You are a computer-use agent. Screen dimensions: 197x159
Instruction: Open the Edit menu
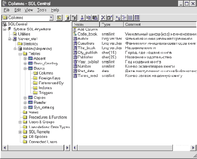pyautogui.click(x=18, y=10)
